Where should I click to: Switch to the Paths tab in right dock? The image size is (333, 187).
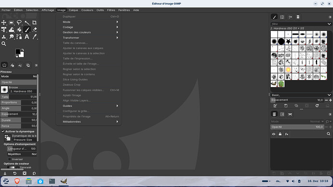(x=290, y=115)
